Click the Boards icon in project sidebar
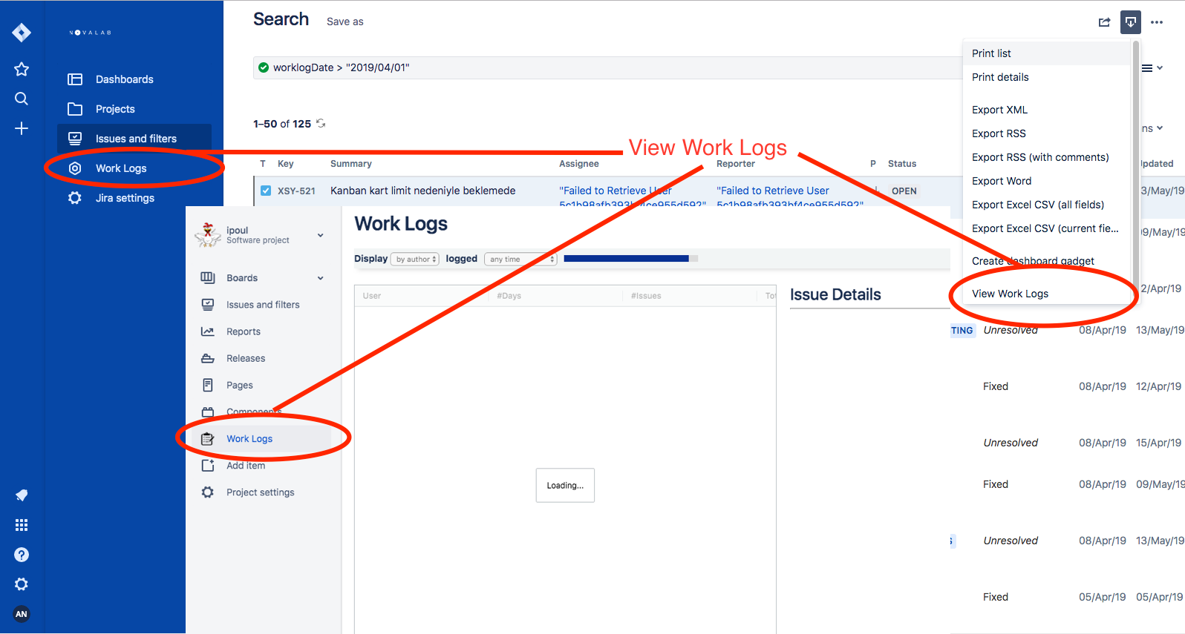 pos(208,278)
